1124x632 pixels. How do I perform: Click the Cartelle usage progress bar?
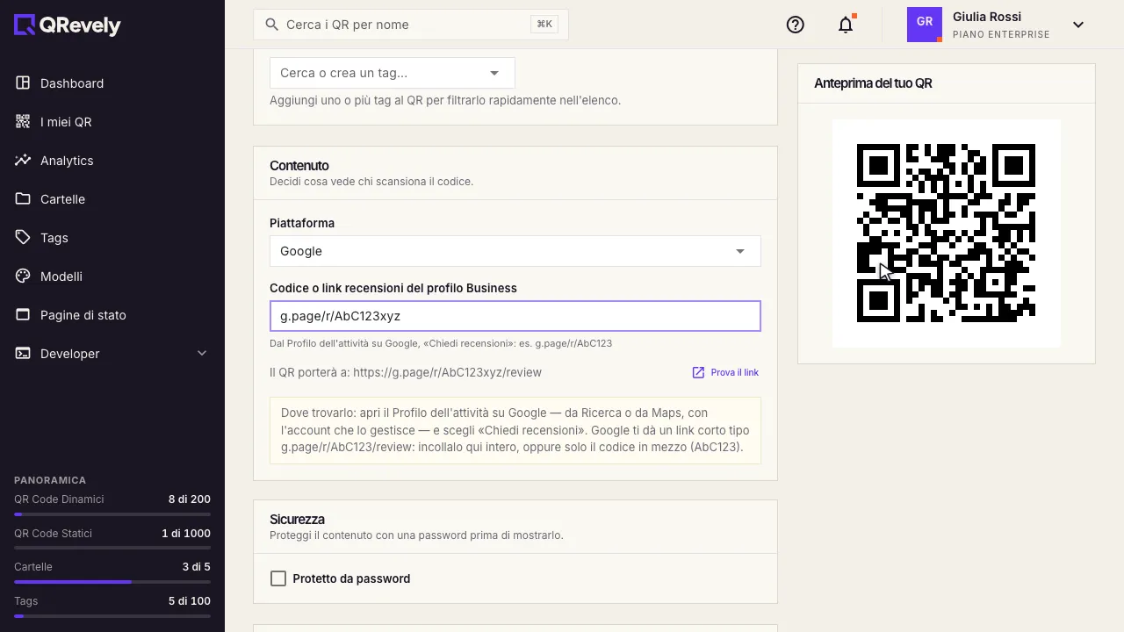[x=112, y=582]
